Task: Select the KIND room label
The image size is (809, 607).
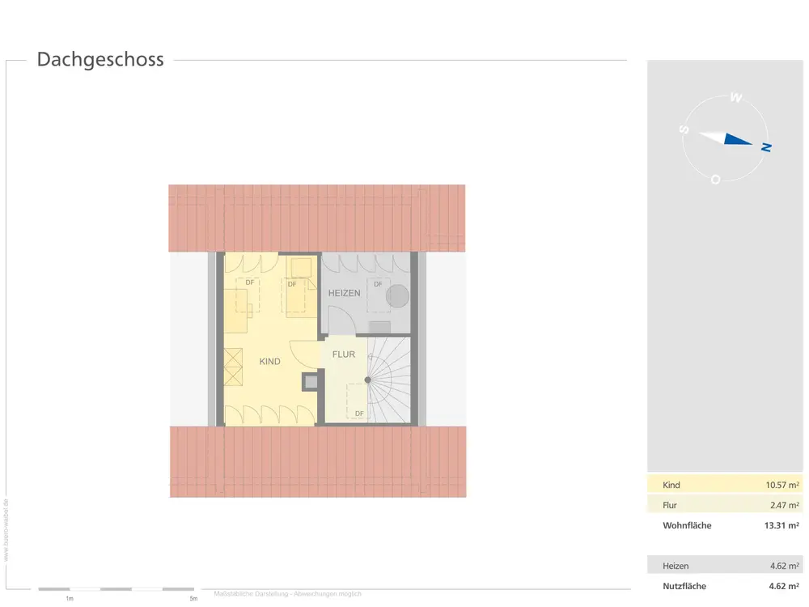Action: click(x=270, y=362)
